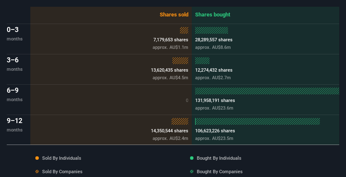Click the 13,620,435 shares value
Image resolution: width=346 pixels, height=177 pixels.
point(169,70)
